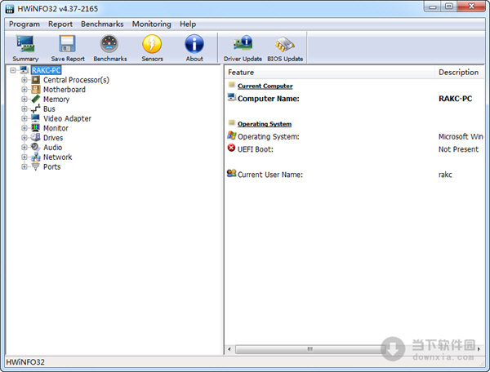Click the Not Present value
Image resolution: width=490 pixels, height=372 pixels.
click(458, 149)
